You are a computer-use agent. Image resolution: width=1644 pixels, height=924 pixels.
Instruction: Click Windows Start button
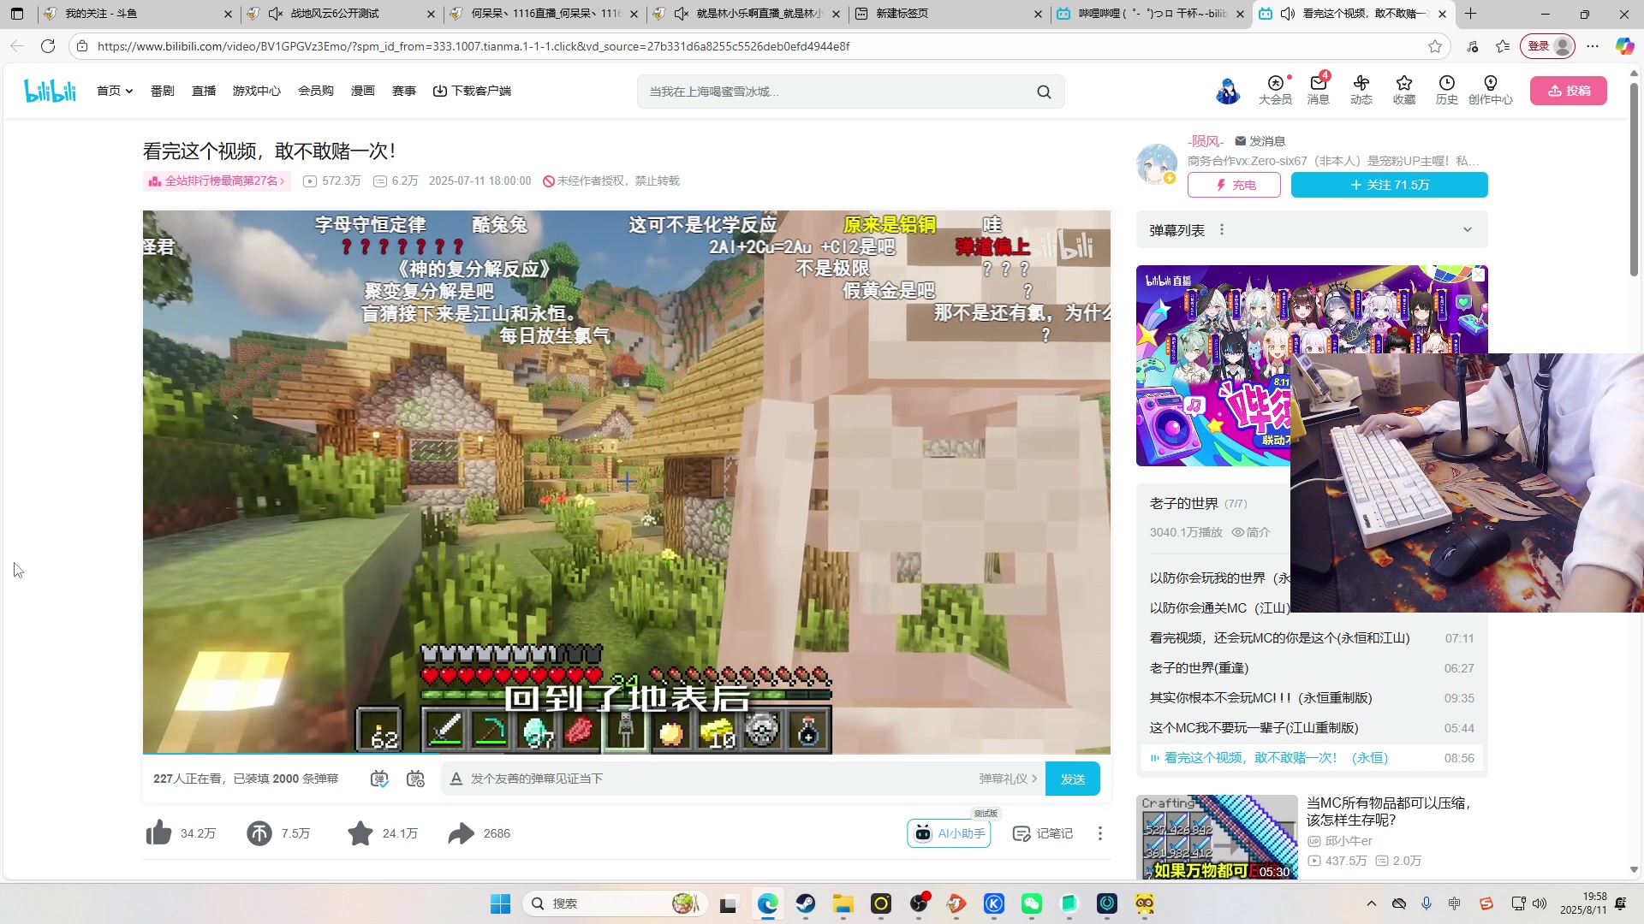tap(501, 903)
